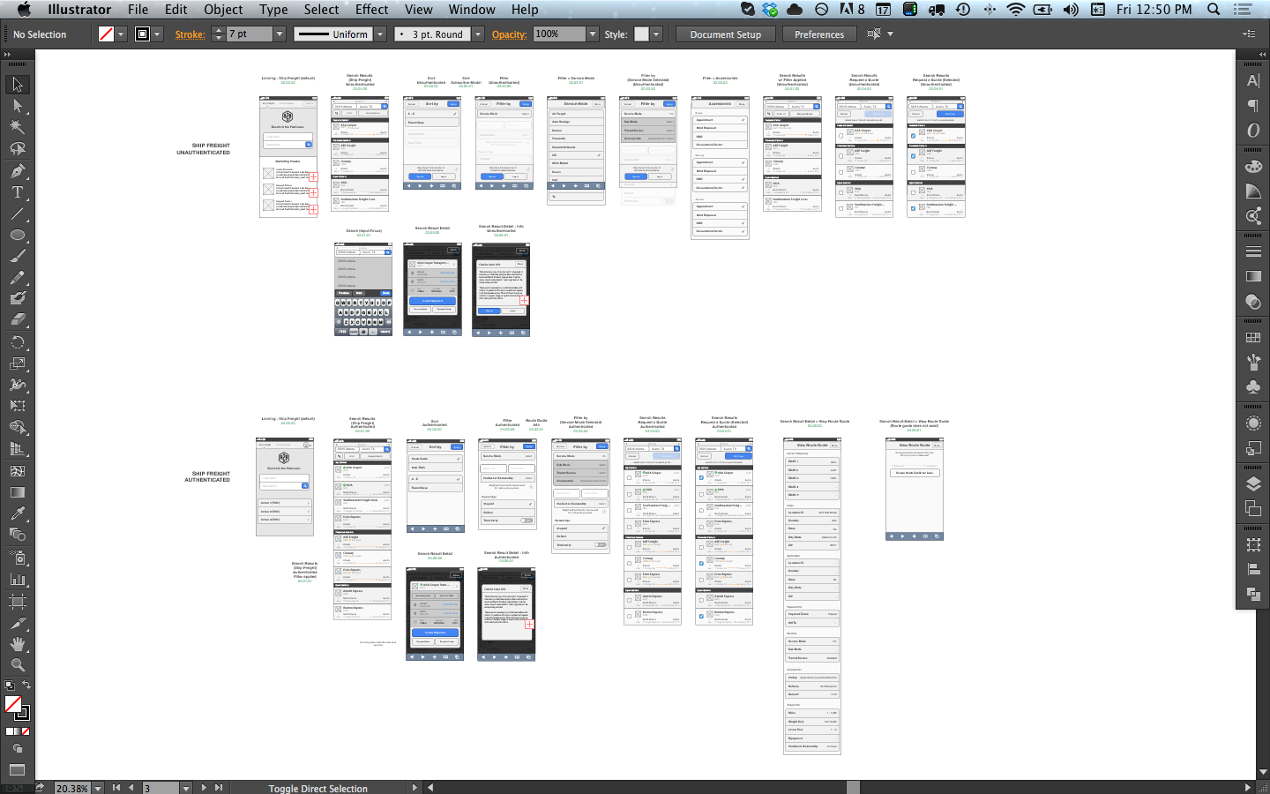Select the Pen tool

[17, 170]
